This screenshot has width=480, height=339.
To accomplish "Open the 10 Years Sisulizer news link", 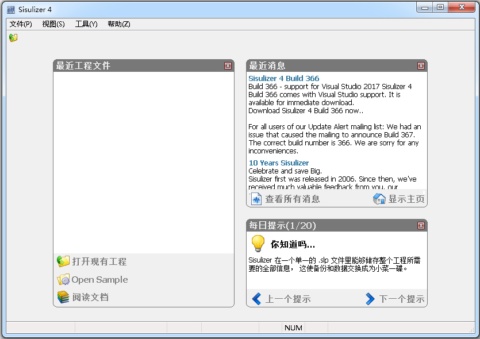I will [279, 163].
